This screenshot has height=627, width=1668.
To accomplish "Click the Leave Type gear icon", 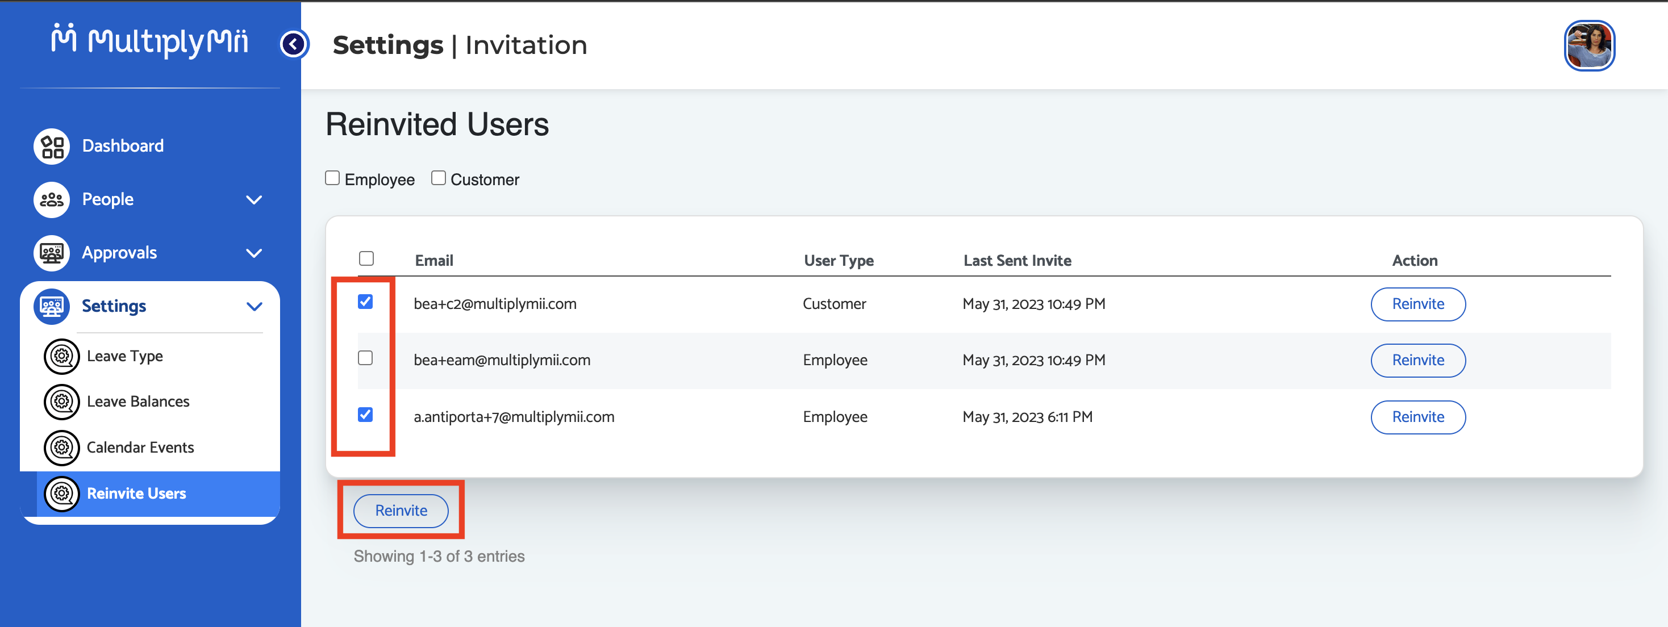I will (x=61, y=356).
